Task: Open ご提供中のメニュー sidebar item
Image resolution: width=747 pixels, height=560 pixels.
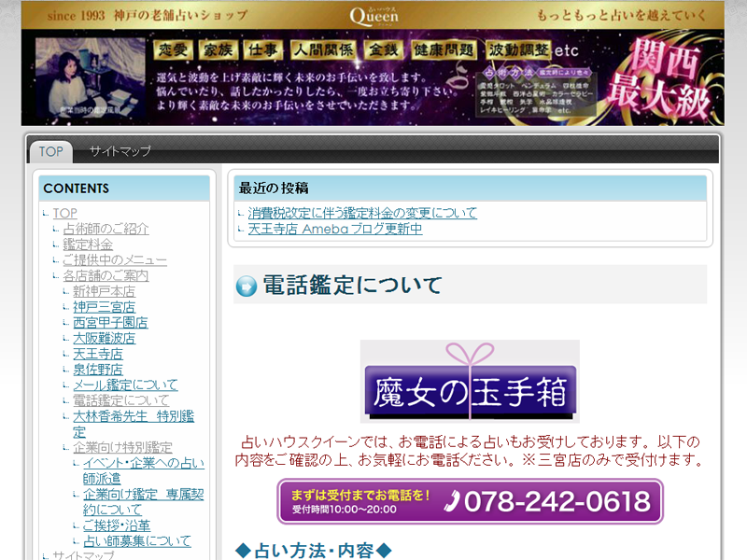Action: pos(115,260)
